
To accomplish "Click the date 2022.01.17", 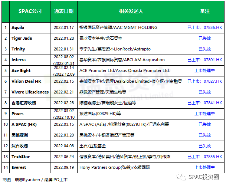I will 64,27.
